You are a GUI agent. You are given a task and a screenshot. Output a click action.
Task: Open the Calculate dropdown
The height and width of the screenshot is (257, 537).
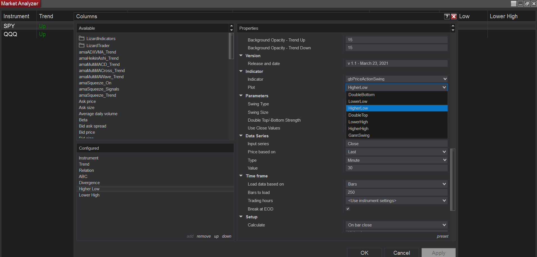click(x=396, y=225)
